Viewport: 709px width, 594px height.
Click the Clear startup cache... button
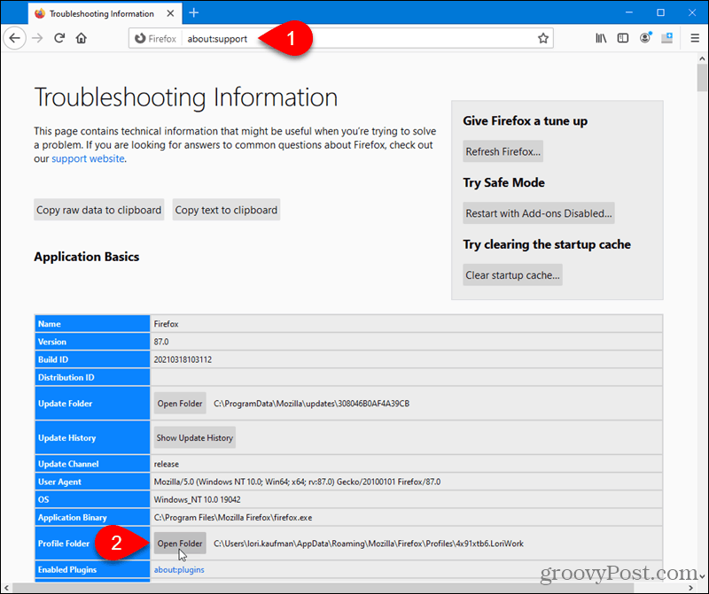(x=512, y=275)
